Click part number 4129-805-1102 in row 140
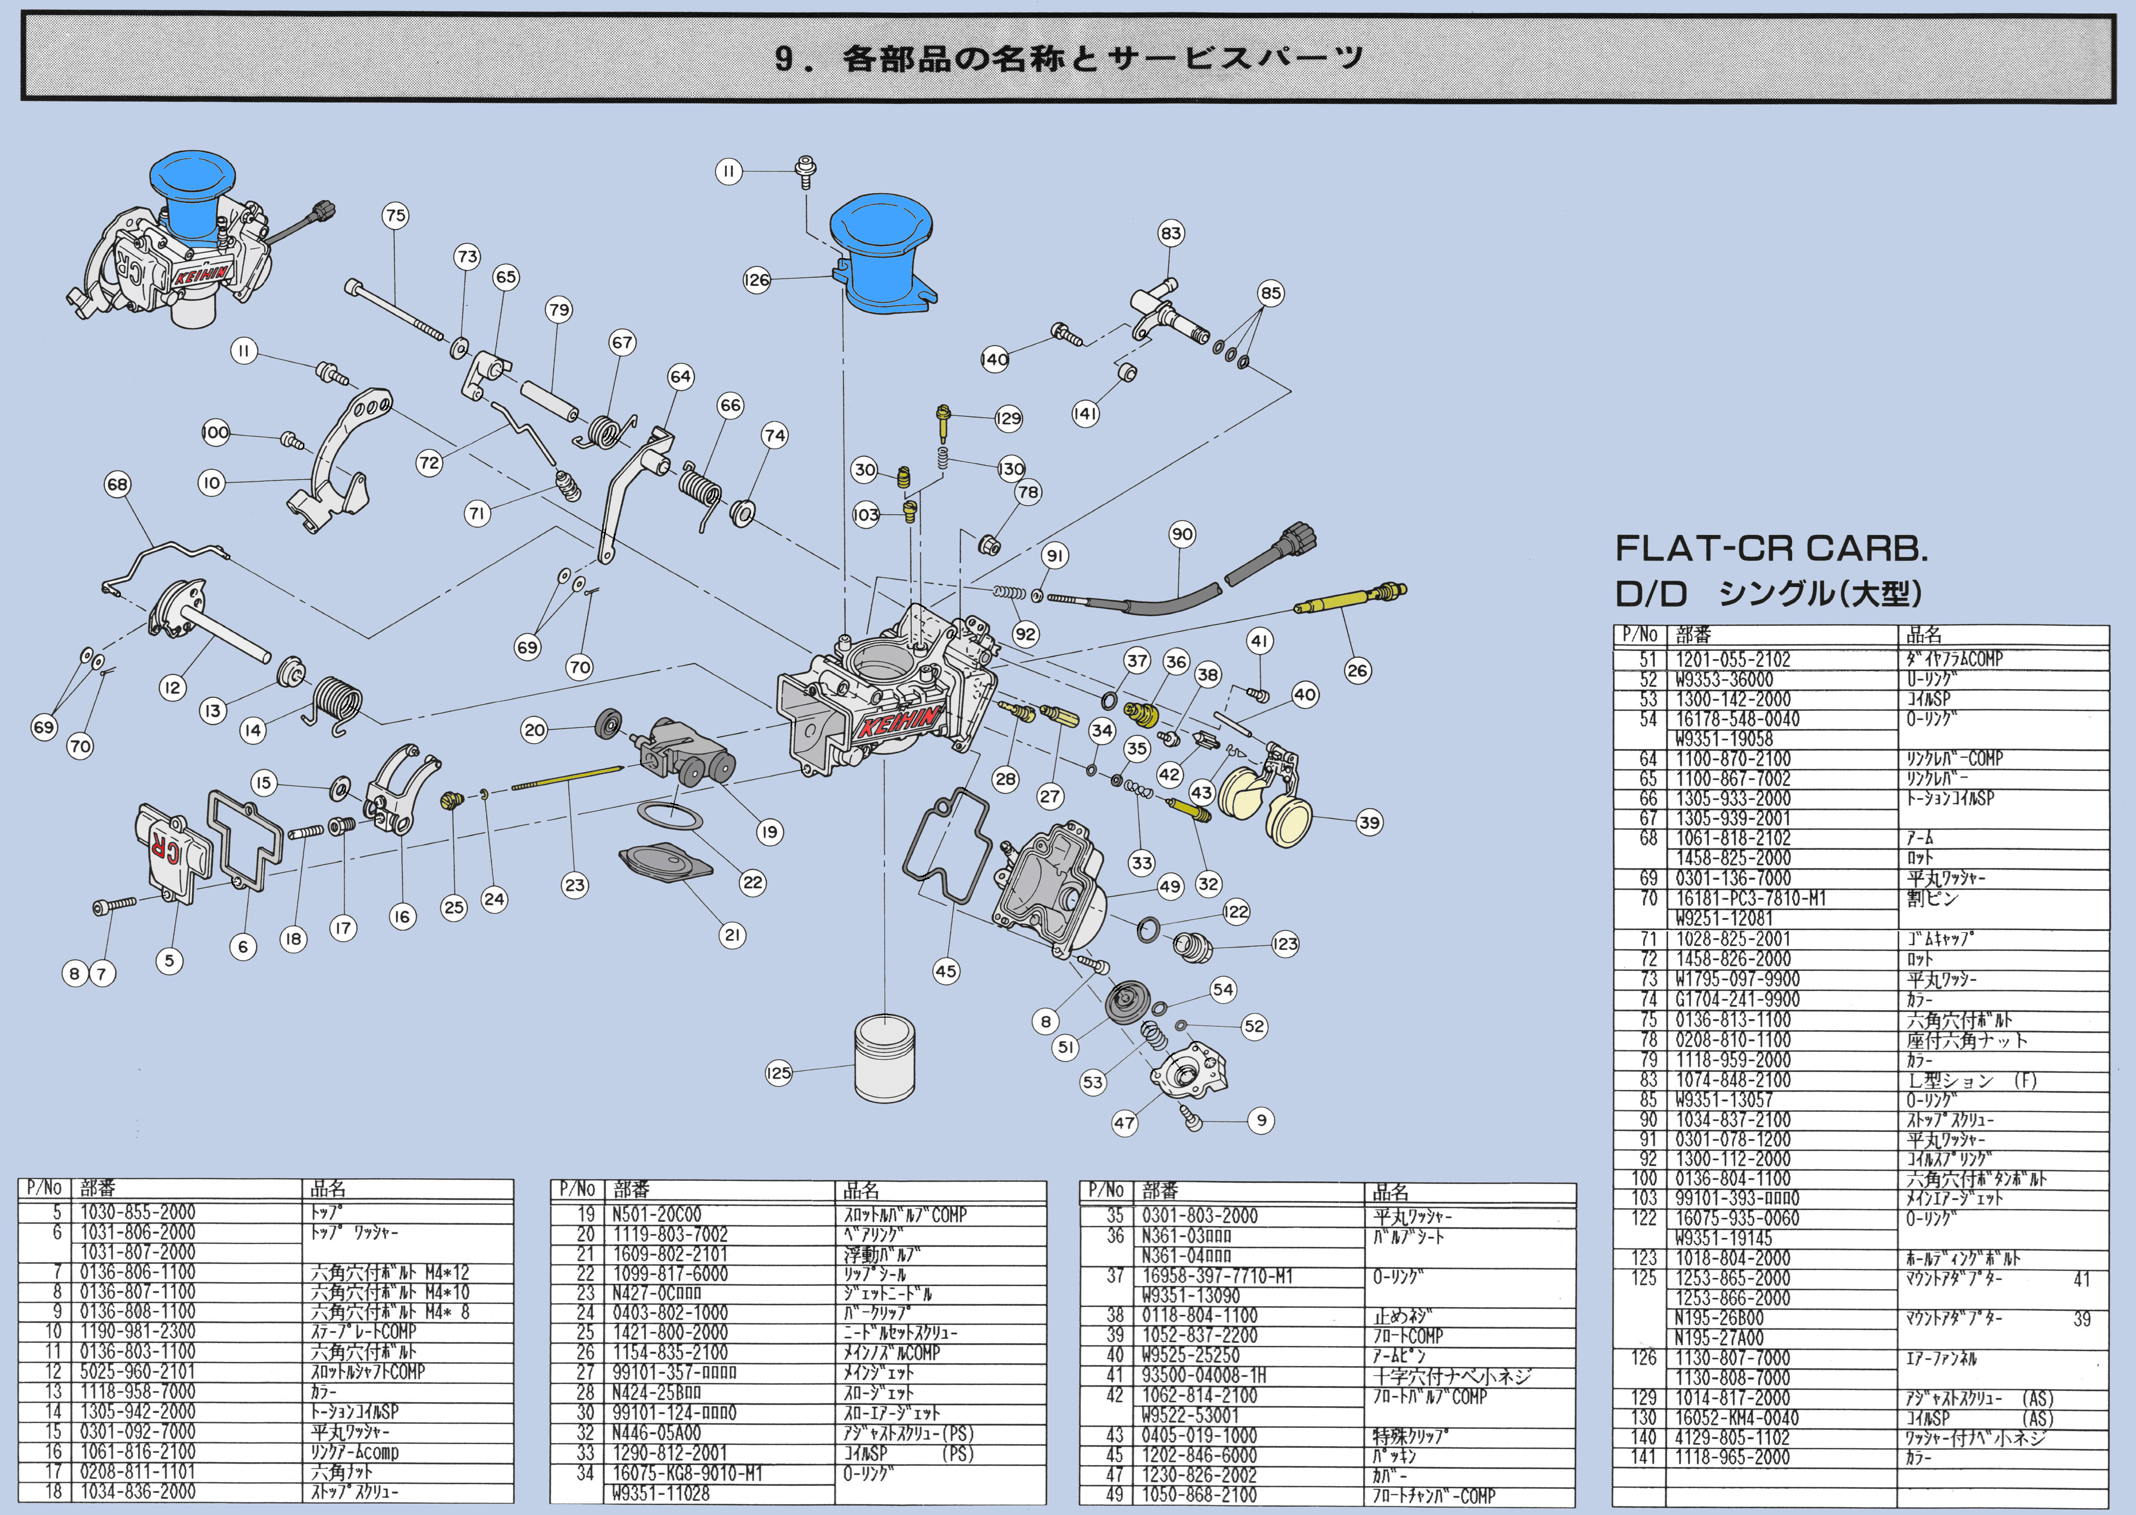2136x1515 pixels. 1734,1439
